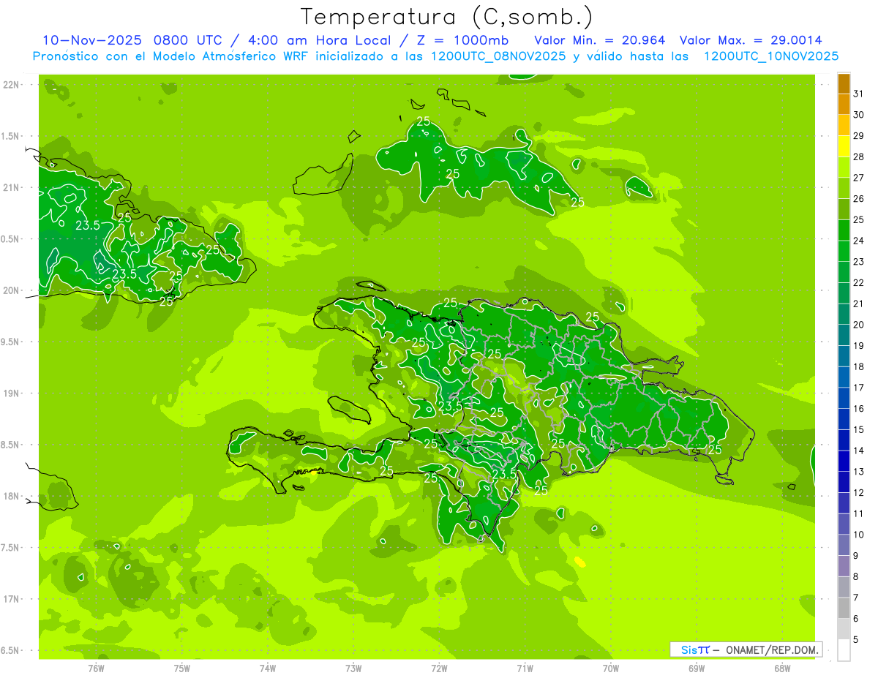This screenshot has height=678, width=878.
Task: Pick the amber legend swatch between 29 and 30
Action: pos(844,126)
